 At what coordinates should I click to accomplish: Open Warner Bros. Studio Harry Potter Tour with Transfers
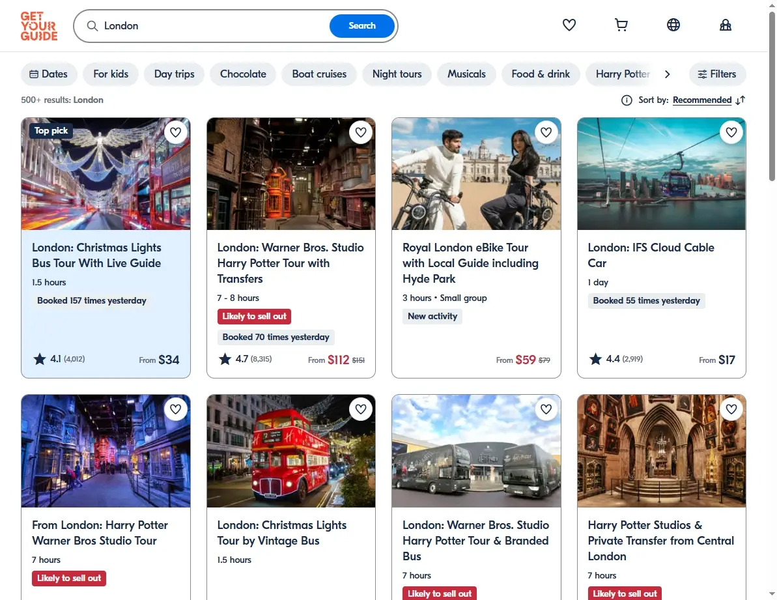(x=290, y=263)
